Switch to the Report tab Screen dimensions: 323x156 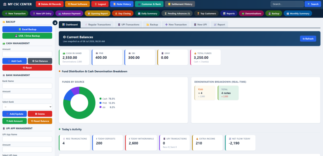point(219,25)
